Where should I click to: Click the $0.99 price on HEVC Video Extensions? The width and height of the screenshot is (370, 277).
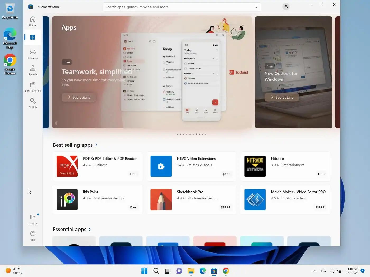pyautogui.click(x=226, y=174)
